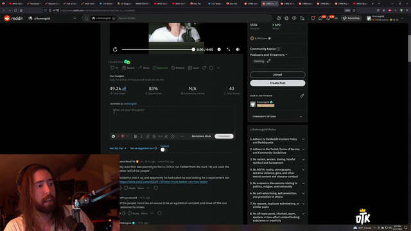Screen dimensions: 411x231
Task: Mute the video volume speaker icon
Action: [x=238, y=49]
